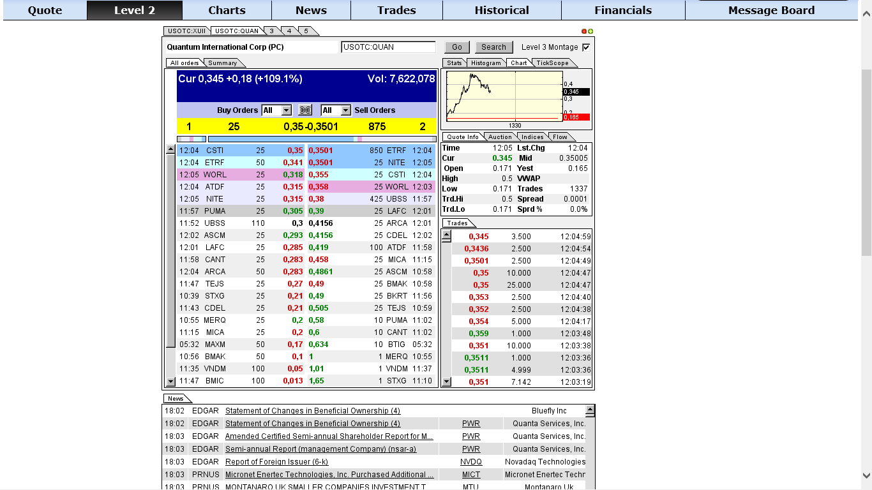
Task: Click the Trades list scroll down arrow
Action: tap(446, 382)
